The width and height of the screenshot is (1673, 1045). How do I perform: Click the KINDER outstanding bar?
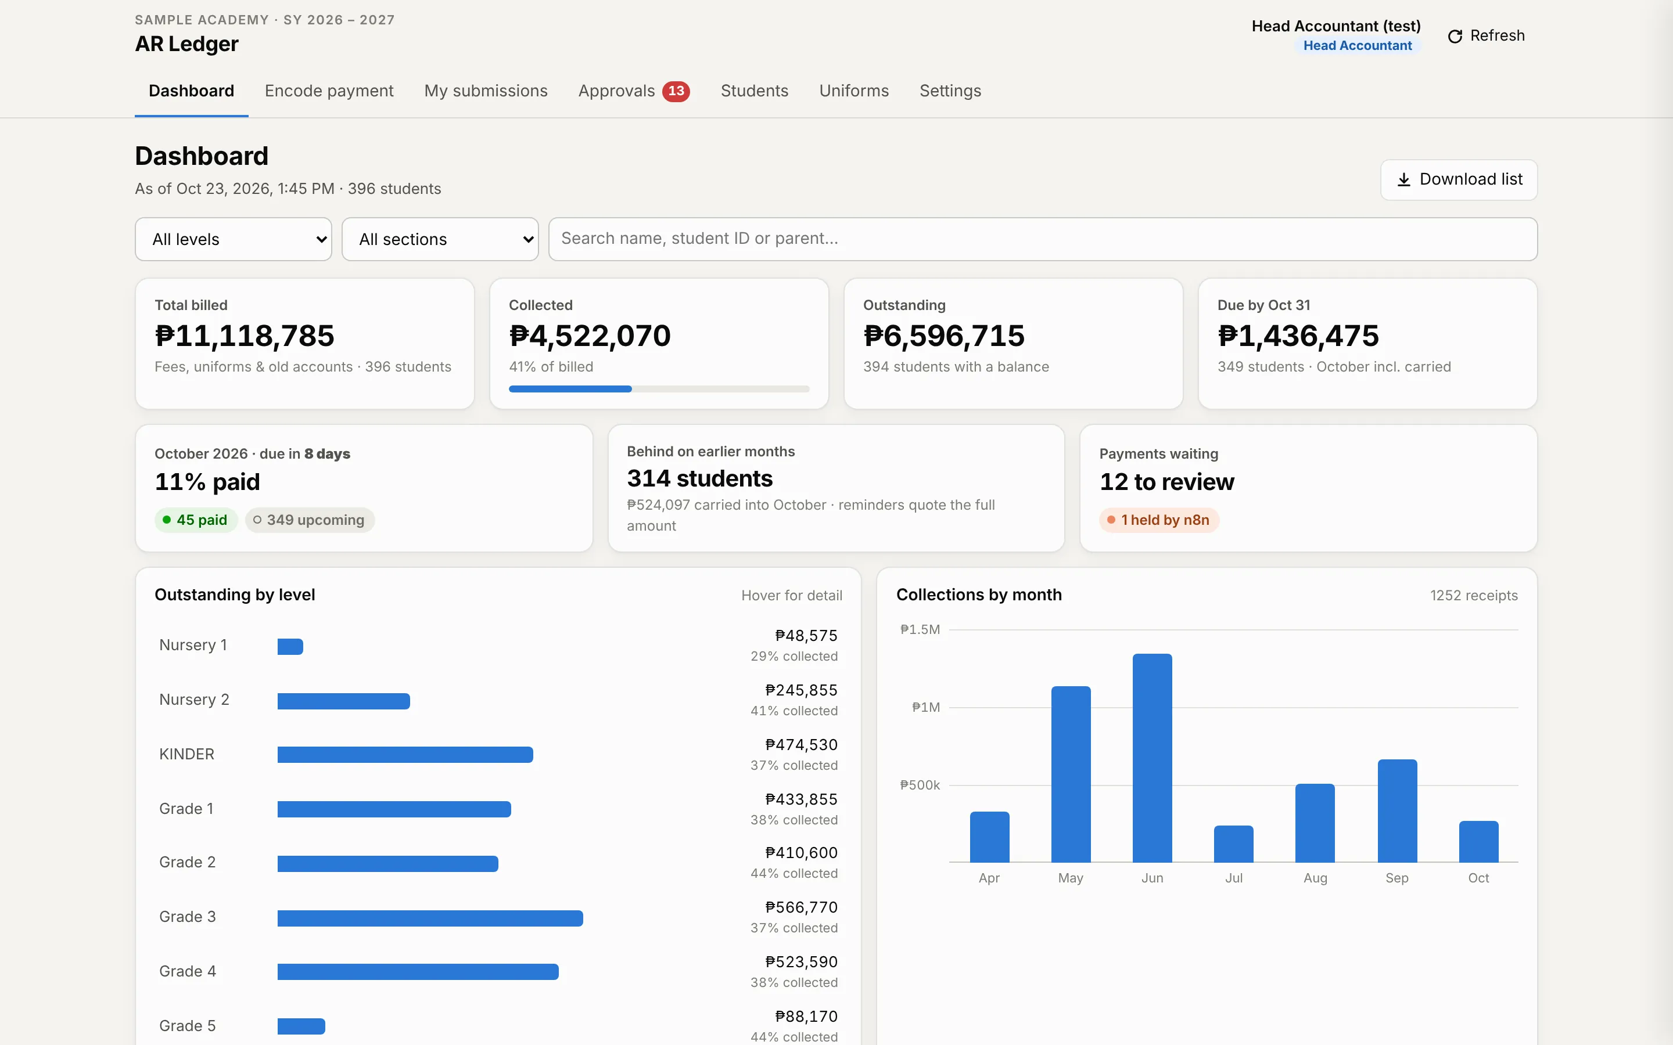[x=405, y=755]
